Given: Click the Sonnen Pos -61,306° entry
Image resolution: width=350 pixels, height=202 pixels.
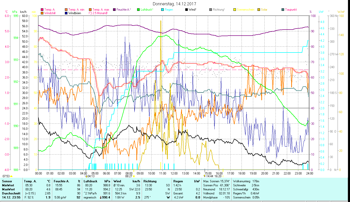Looking at the screenshot, I should (216, 186).
